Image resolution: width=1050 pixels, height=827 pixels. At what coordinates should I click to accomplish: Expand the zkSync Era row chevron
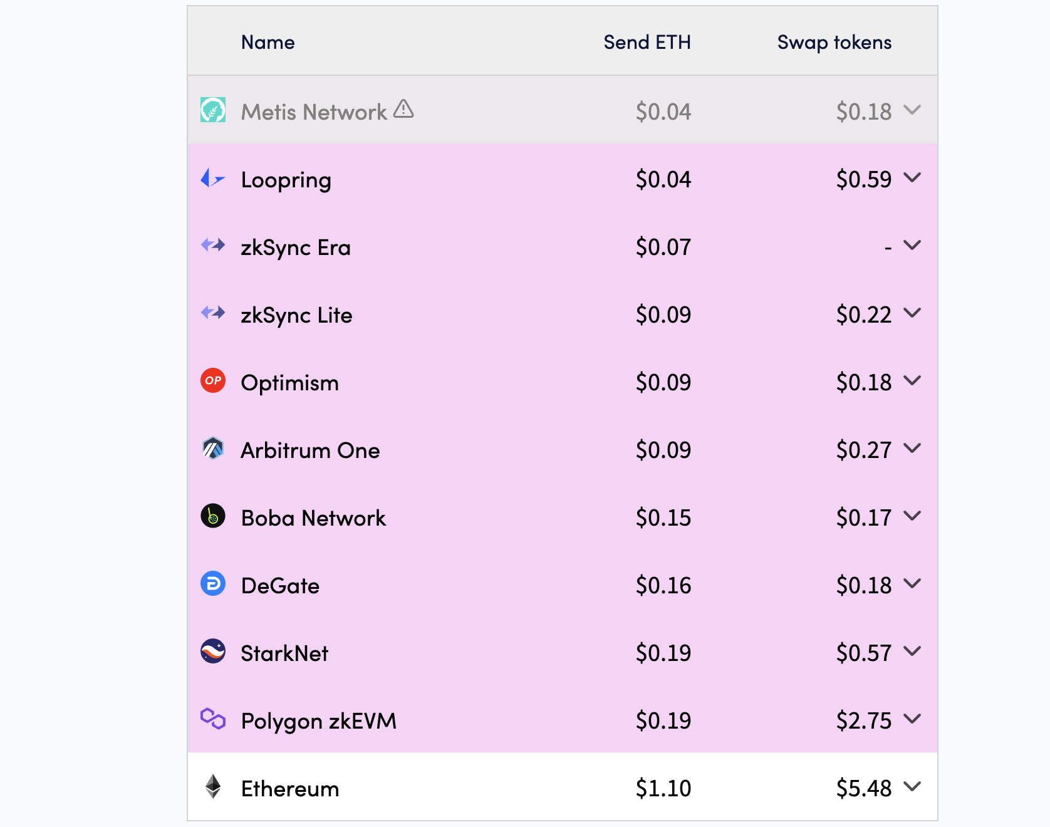[913, 246]
